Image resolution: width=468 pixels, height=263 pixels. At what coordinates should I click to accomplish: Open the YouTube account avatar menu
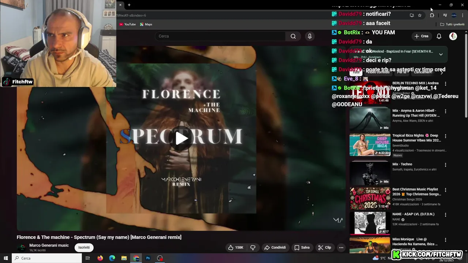[453, 36]
